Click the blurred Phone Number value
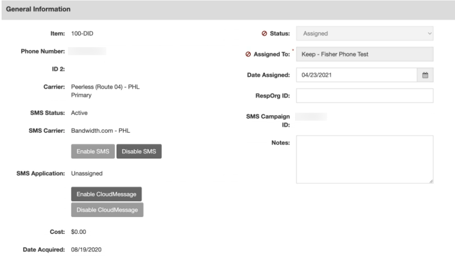Image resolution: width=455 pixels, height=259 pixels. [87, 51]
